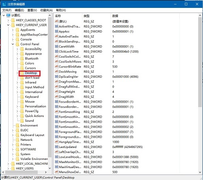203x180 pixels.
Task: Click the LastUpdated DWORD icon
Action: (x=57, y=147)
